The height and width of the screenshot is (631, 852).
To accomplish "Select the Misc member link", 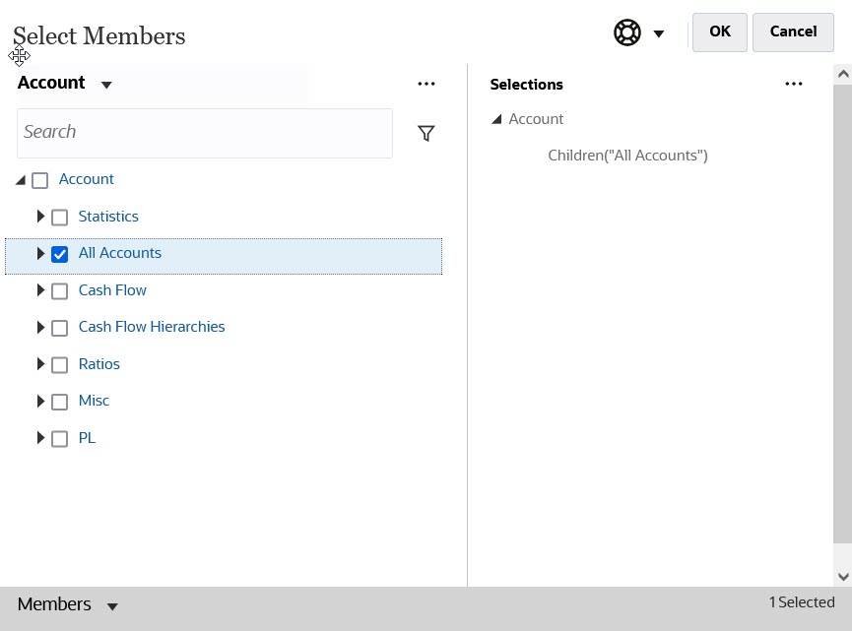I will pos(94,401).
